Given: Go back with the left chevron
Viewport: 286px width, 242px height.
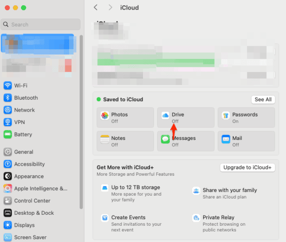Looking at the screenshot, I should point(96,8).
